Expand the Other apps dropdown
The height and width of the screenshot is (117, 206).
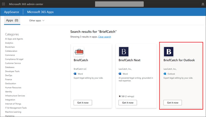pyautogui.click(x=37, y=21)
